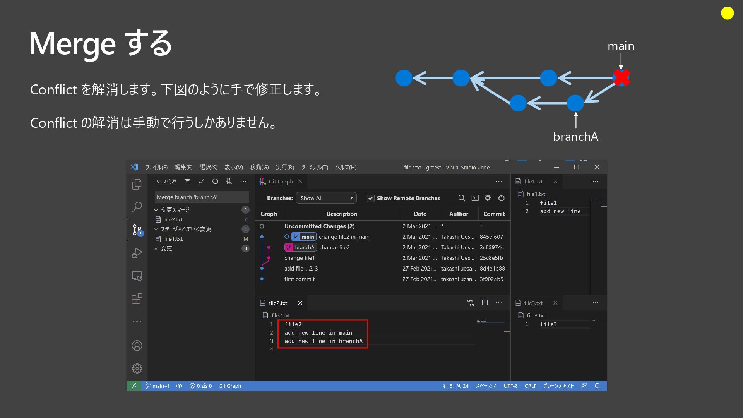This screenshot has height=418, width=743.
Task: Click the Git Graph find magnifier icon
Action: click(x=462, y=198)
